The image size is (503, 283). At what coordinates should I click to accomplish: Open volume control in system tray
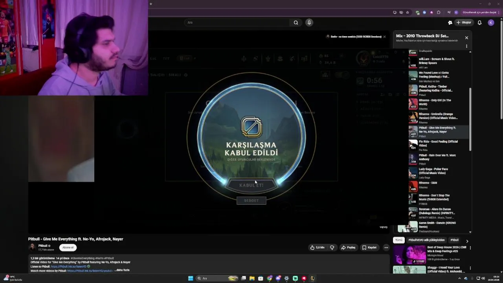483,278
